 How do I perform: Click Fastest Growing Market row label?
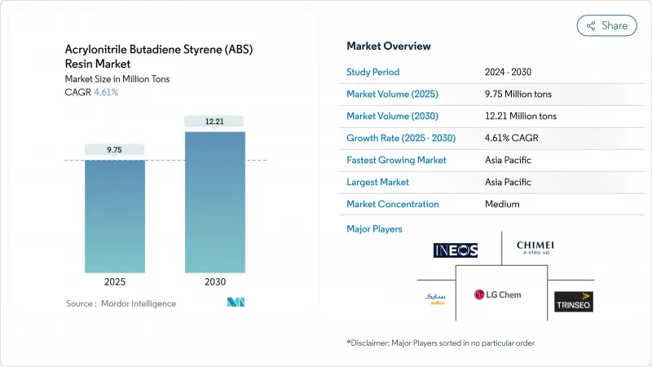[396, 160]
